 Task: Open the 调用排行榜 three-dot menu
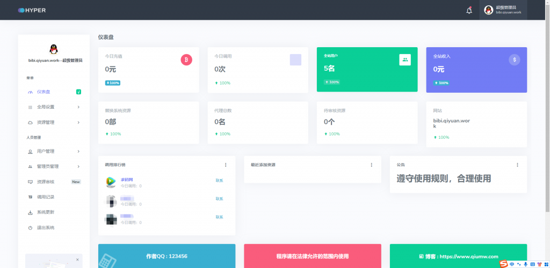(x=226, y=165)
